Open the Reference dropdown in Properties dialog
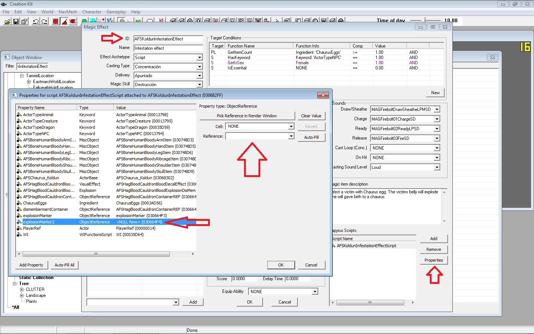534x334 pixels. click(x=291, y=136)
